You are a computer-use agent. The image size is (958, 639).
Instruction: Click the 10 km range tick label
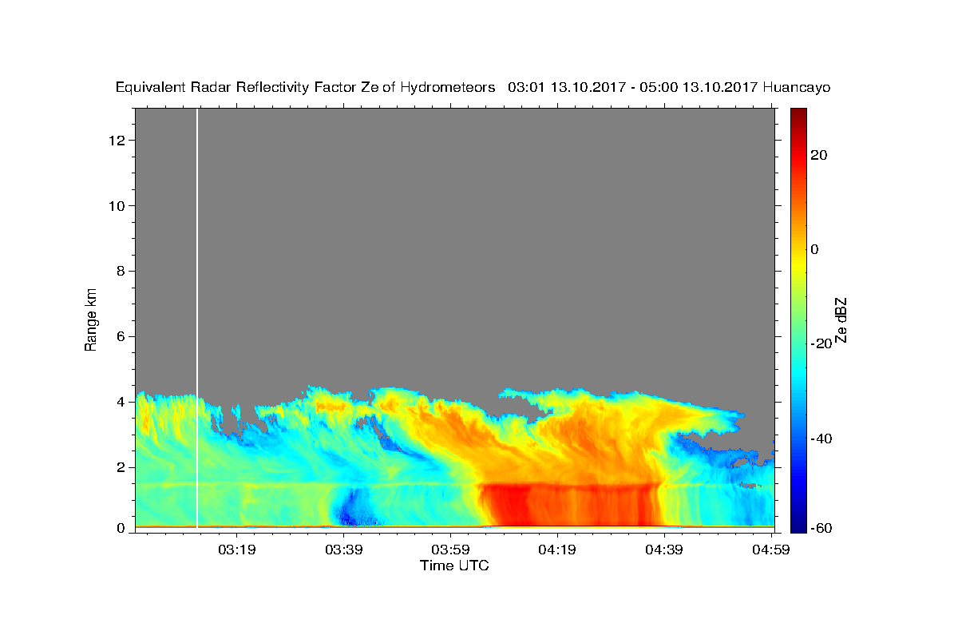pos(118,205)
